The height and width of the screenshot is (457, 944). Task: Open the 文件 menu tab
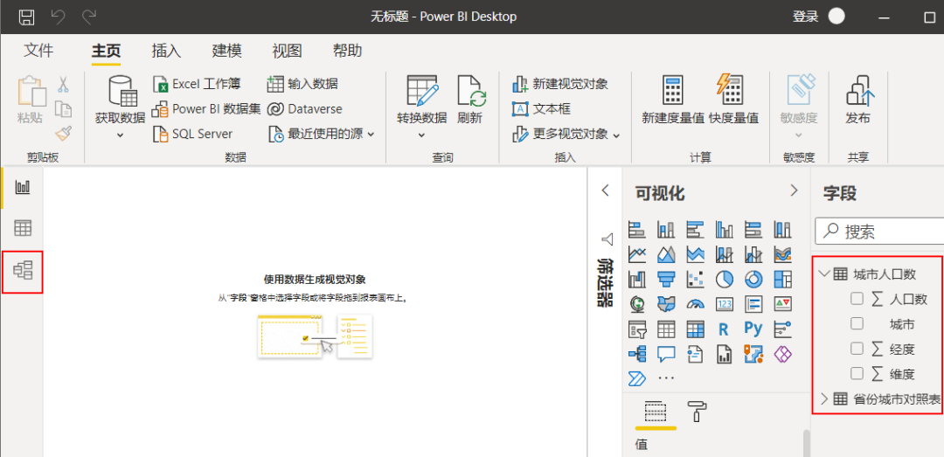[38, 51]
